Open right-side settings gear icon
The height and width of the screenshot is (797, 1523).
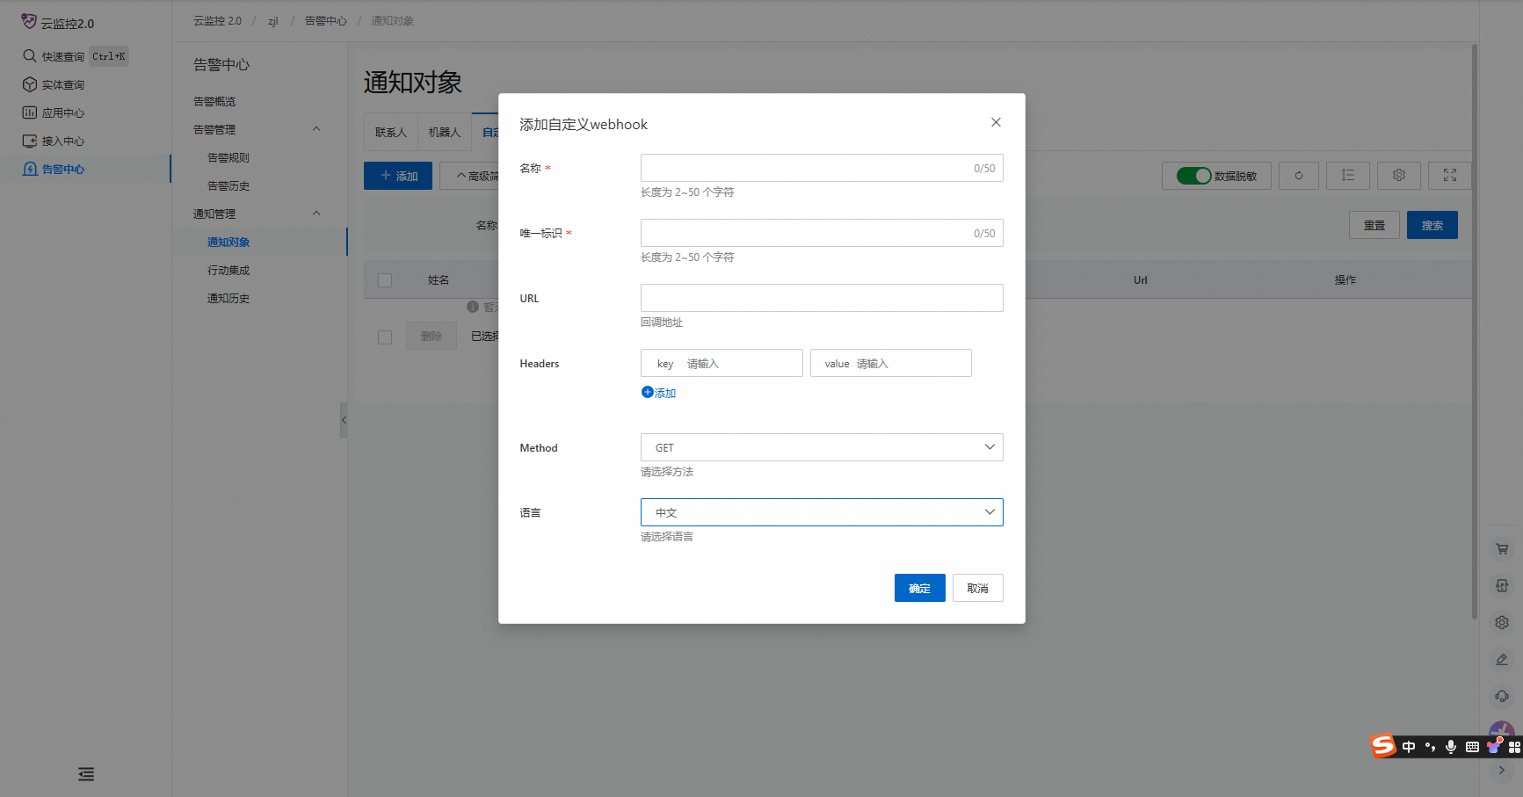click(1502, 622)
